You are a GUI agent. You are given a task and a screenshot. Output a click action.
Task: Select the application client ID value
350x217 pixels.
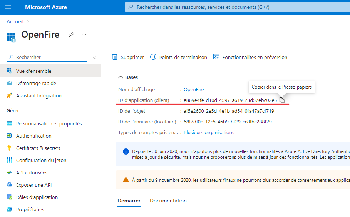pyautogui.click(x=230, y=100)
